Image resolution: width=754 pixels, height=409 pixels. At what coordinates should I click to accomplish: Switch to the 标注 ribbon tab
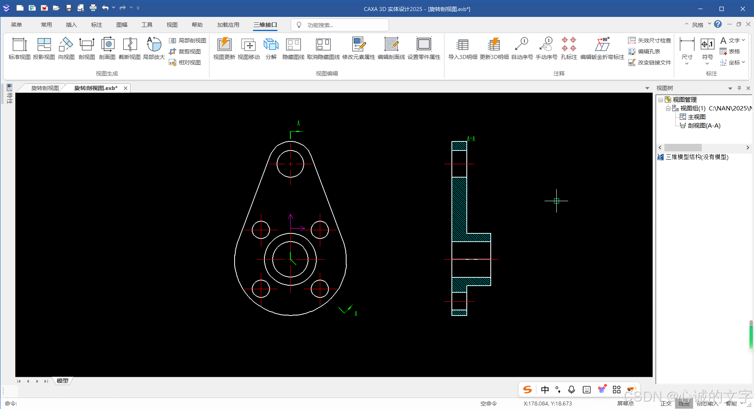(97, 25)
